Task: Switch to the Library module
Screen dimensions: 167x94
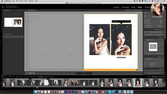Action: point(116,7)
